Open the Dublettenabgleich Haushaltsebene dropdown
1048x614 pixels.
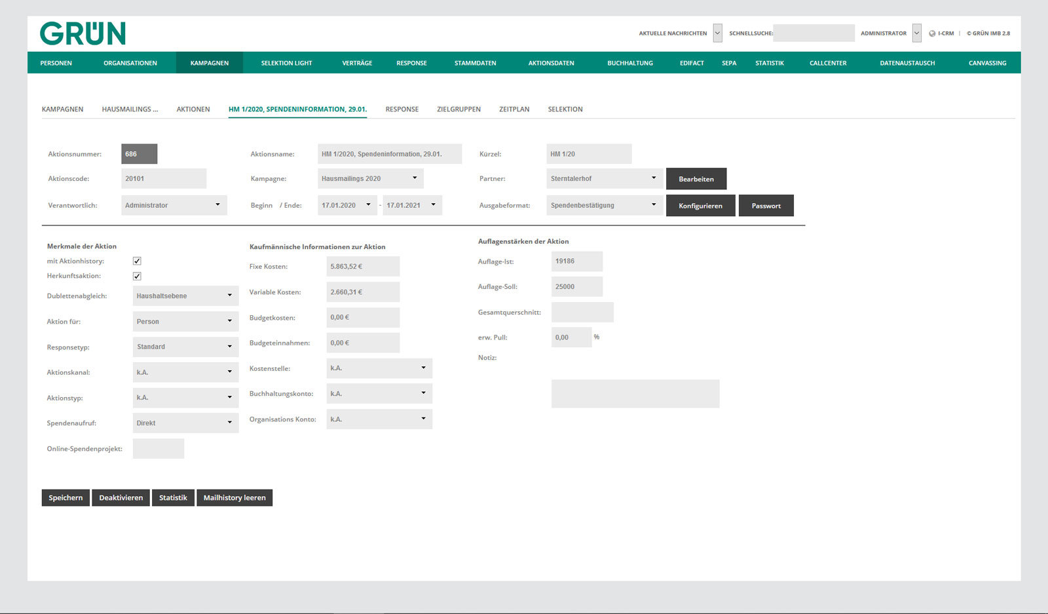coord(185,296)
